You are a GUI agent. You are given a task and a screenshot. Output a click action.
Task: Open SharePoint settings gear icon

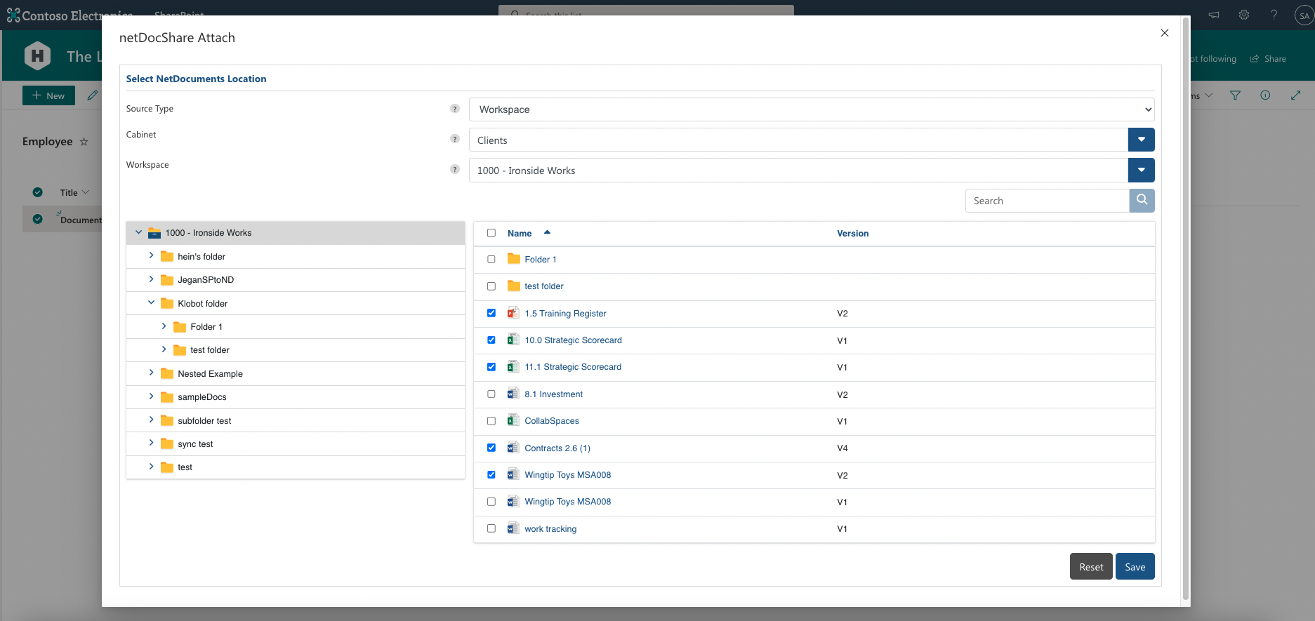(x=1244, y=15)
